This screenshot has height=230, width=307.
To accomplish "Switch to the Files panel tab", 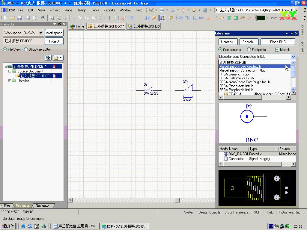I will [x=7, y=205].
